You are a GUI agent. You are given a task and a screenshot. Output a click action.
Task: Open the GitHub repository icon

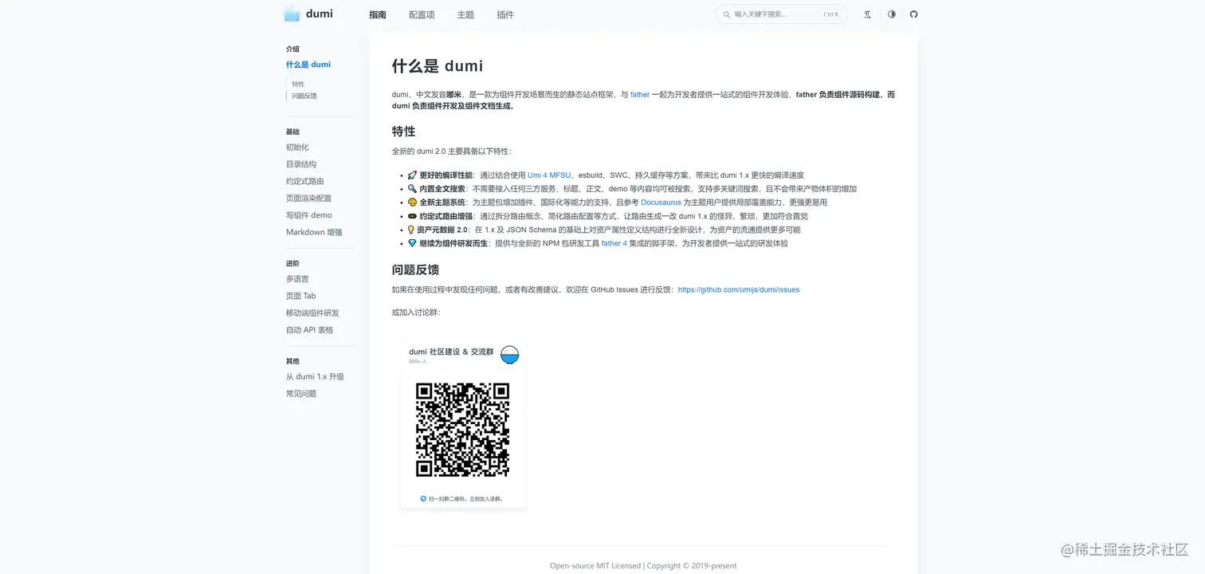(914, 14)
